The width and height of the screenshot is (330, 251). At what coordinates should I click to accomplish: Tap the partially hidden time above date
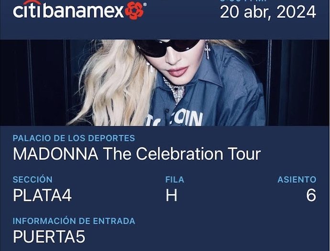click(243, 1)
